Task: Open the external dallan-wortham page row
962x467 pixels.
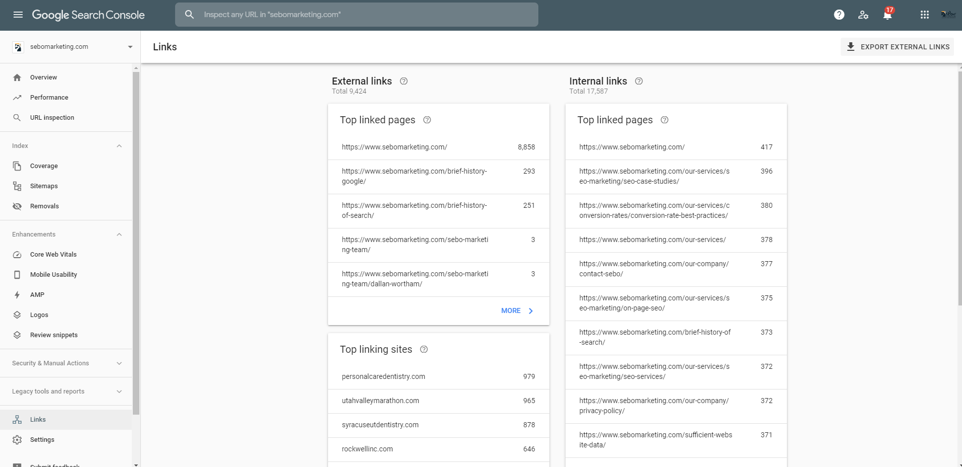Action: 439,279
